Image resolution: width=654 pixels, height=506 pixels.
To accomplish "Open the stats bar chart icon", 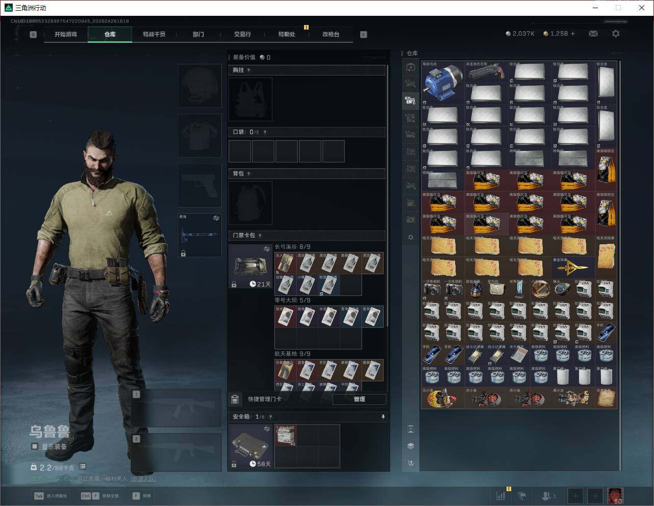I will tap(501, 496).
